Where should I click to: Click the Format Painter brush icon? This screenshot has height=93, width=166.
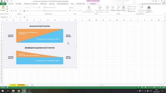[7, 11]
